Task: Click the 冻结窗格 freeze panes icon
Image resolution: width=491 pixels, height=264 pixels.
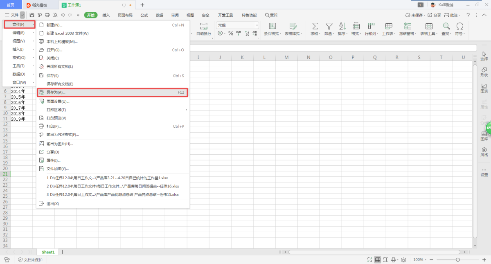Action: click(x=408, y=26)
